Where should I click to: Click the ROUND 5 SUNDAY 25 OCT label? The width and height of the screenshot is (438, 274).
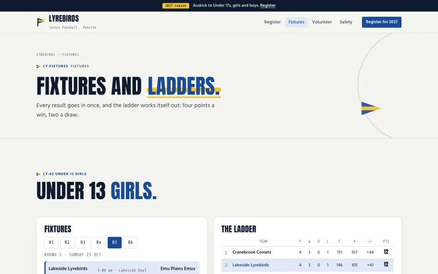pos(73,255)
